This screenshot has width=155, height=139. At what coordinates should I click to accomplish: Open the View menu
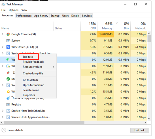(24, 10)
